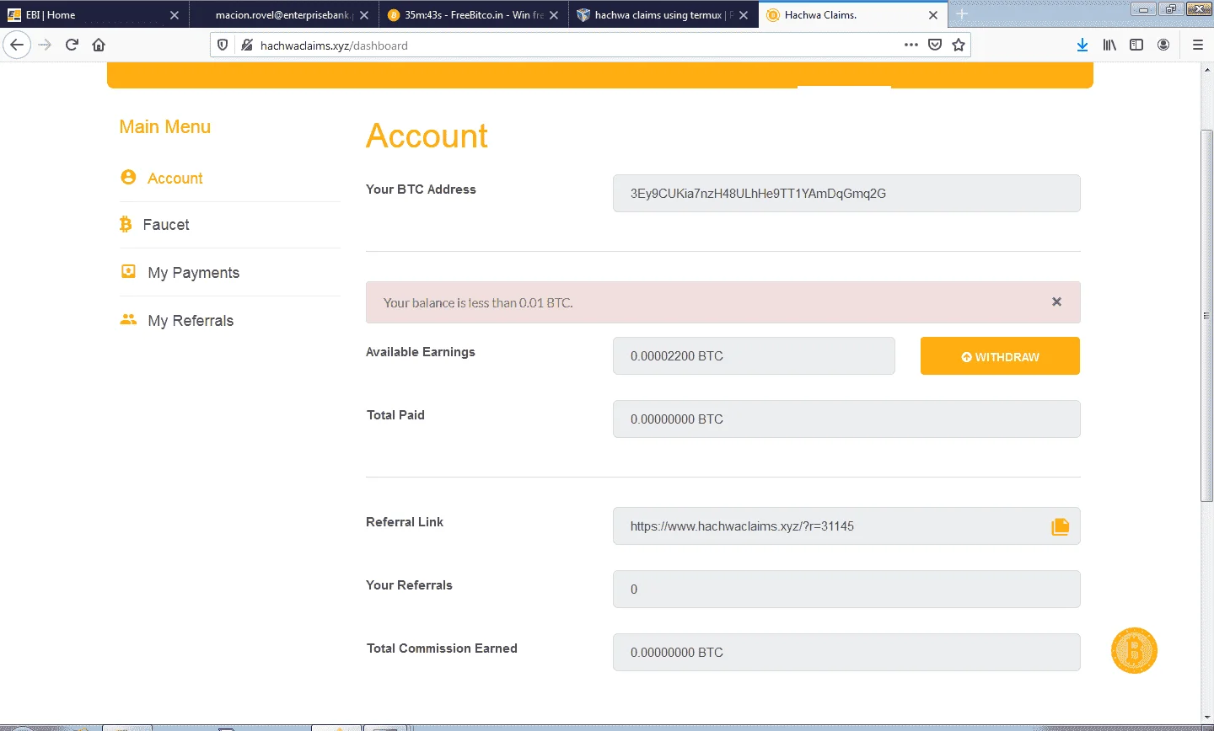Click the 'Main Menu' heading
Viewport: 1214px width, 731px height.
(x=164, y=126)
